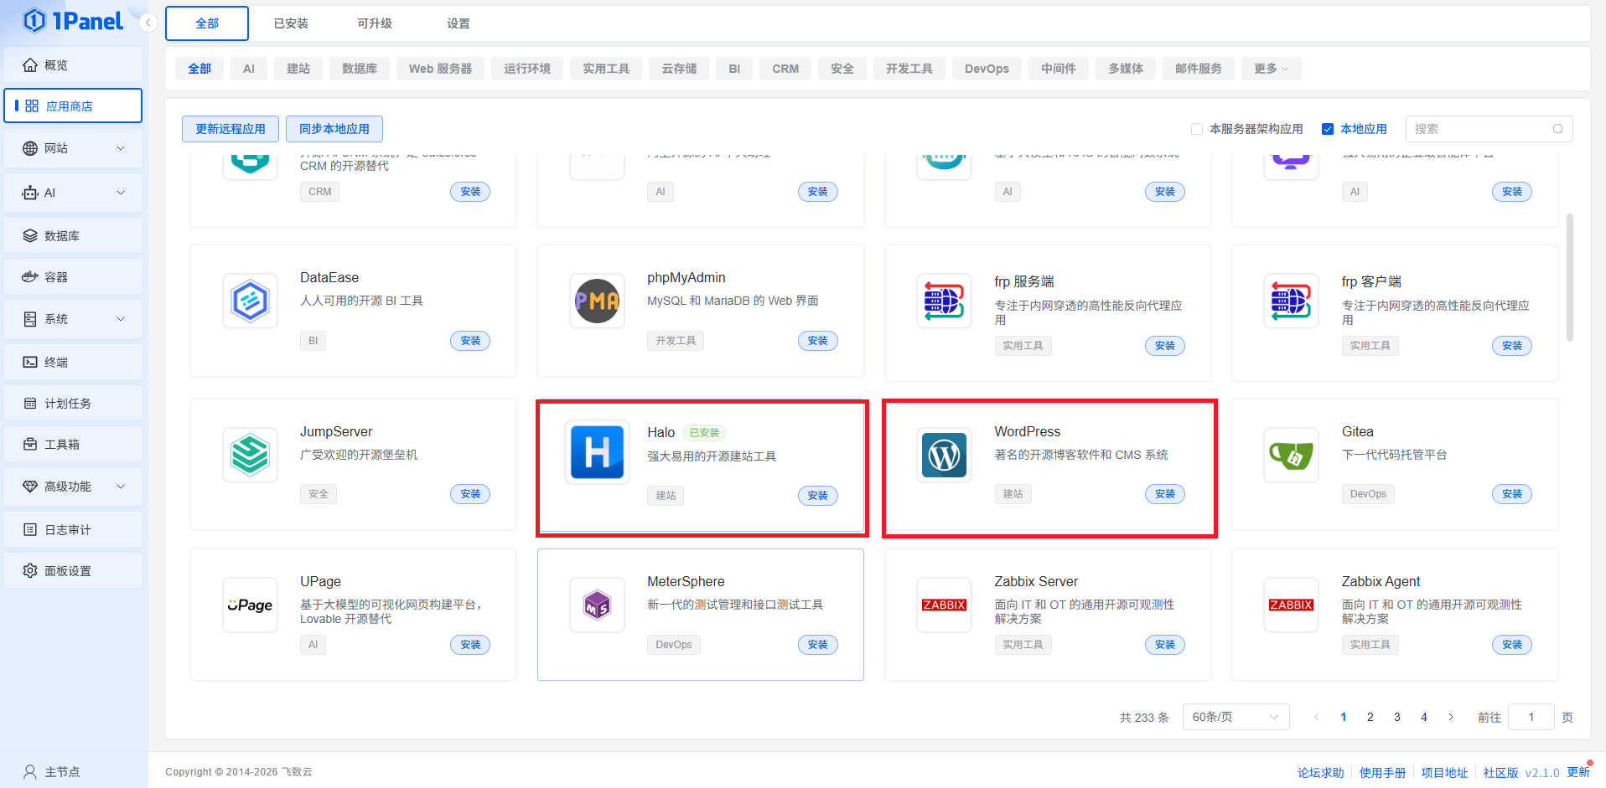
Task: Expand the AI sidebar menu
Action: point(73,193)
